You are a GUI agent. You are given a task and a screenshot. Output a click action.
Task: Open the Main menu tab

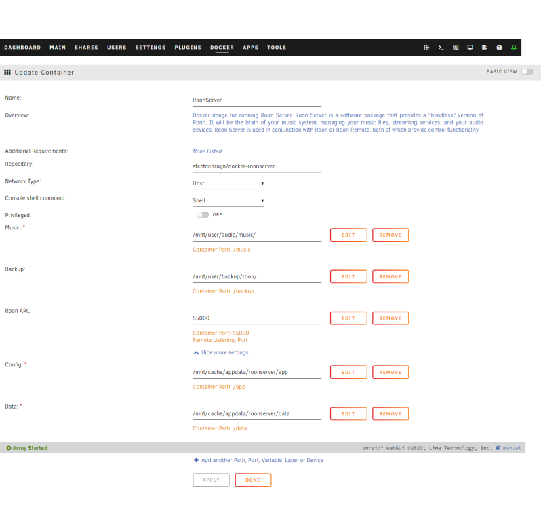tap(58, 48)
